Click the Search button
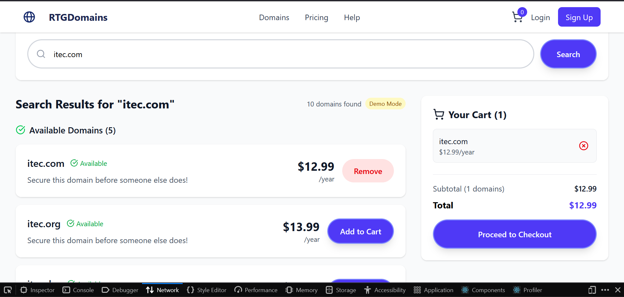The image size is (624, 297). click(x=568, y=54)
